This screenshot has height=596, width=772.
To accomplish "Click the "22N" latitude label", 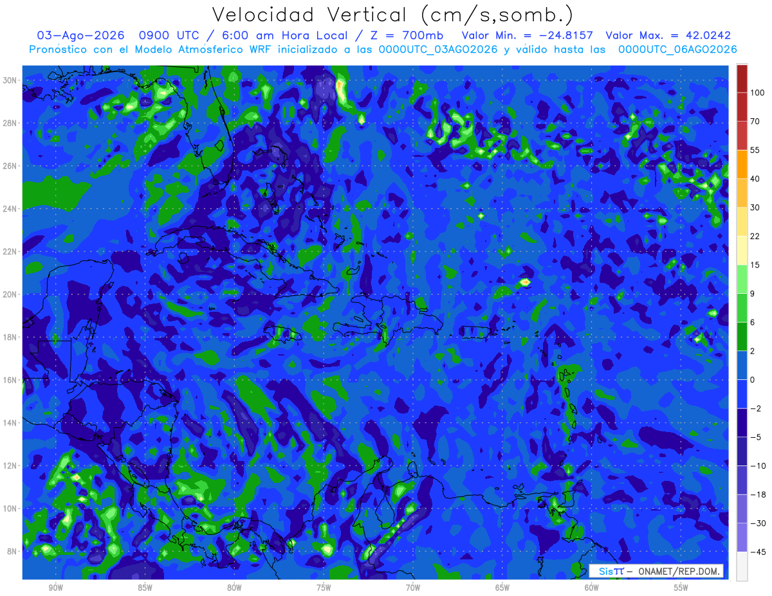I will coord(10,251).
